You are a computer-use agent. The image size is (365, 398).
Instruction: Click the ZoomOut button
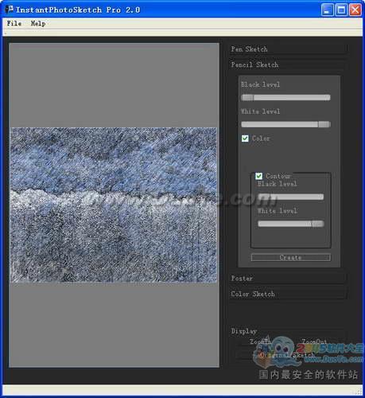[314, 341]
